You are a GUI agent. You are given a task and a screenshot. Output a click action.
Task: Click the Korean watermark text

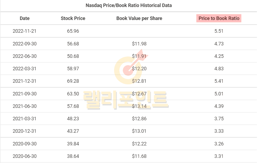[x=126, y=100]
